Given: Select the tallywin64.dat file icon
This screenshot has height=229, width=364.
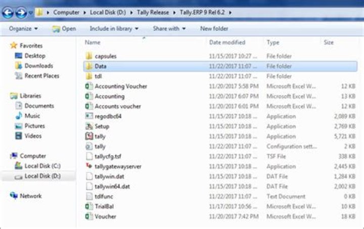Looking at the screenshot, I should tap(89, 187).
